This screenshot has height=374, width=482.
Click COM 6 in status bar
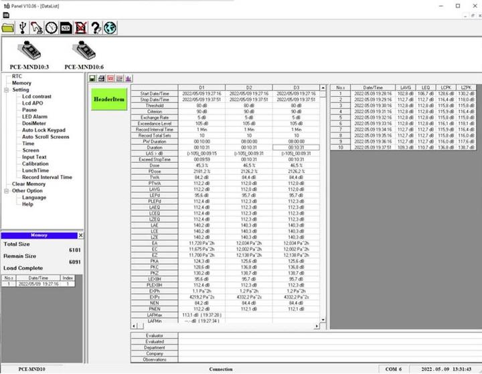click(x=394, y=369)
